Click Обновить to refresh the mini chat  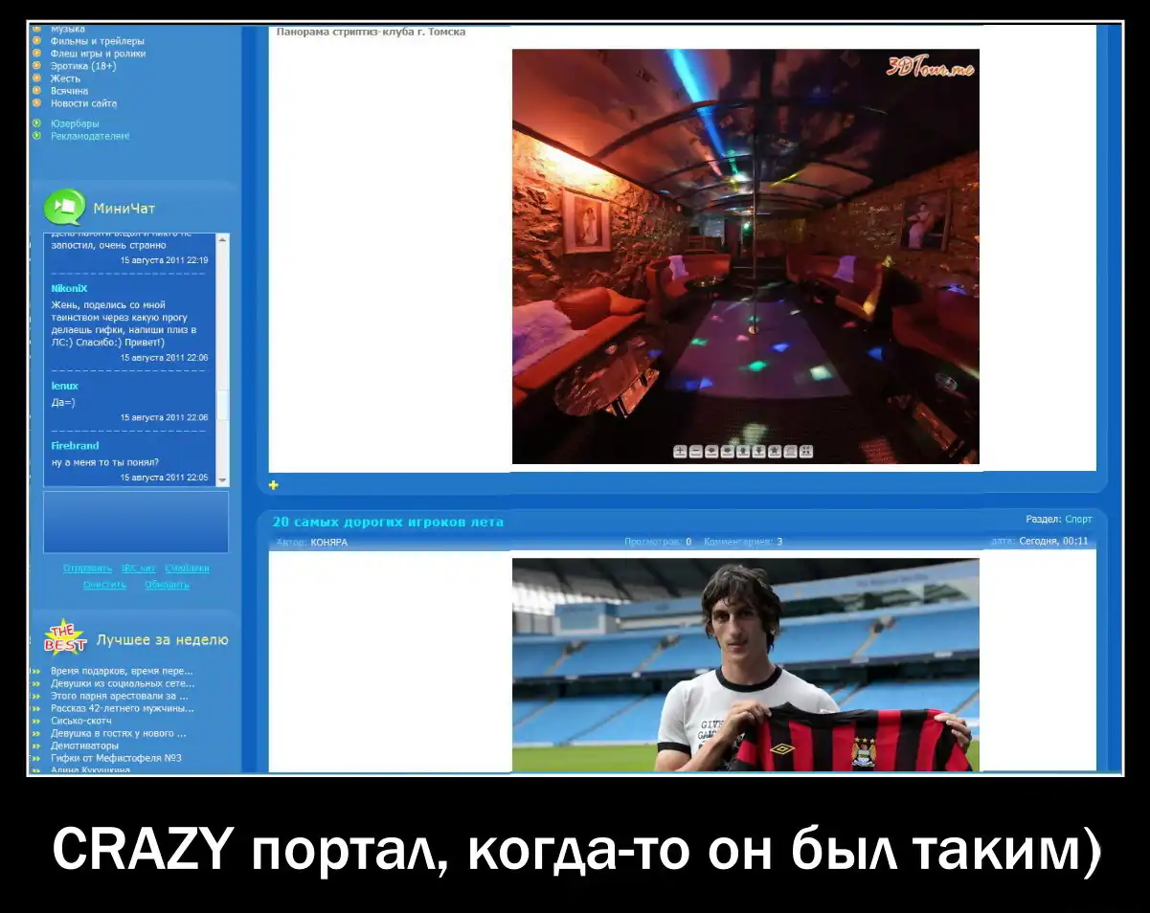point(167,585)
